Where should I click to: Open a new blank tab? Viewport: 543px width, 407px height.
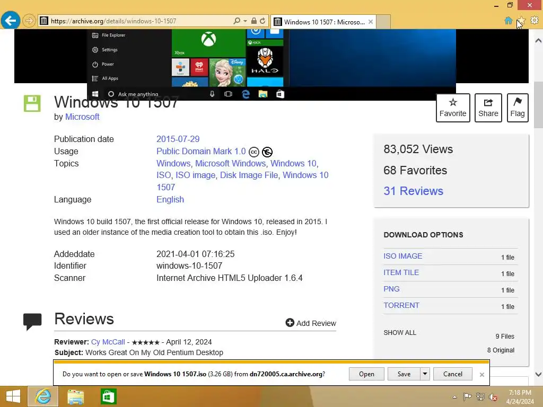point(383,22)
